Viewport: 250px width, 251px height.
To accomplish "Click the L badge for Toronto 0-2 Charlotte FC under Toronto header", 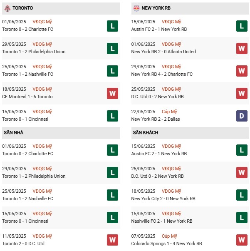I will click(x=112, y=26).
